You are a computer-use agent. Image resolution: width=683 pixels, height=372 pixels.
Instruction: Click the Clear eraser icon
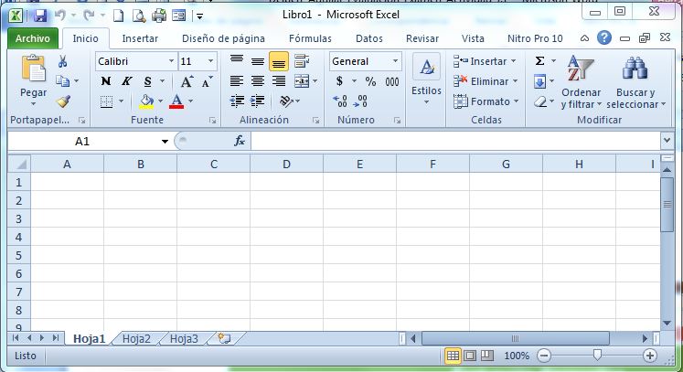point(540,102)
